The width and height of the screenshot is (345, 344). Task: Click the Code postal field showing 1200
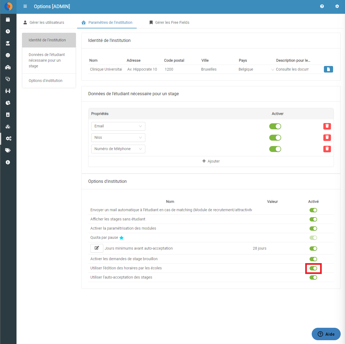[x=181, y=69]
